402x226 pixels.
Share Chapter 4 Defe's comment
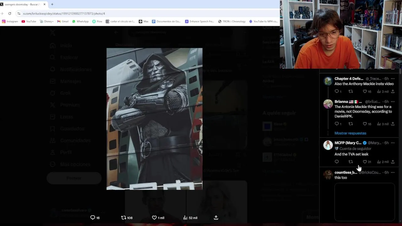pyautogui.click(x=393, y=91)
